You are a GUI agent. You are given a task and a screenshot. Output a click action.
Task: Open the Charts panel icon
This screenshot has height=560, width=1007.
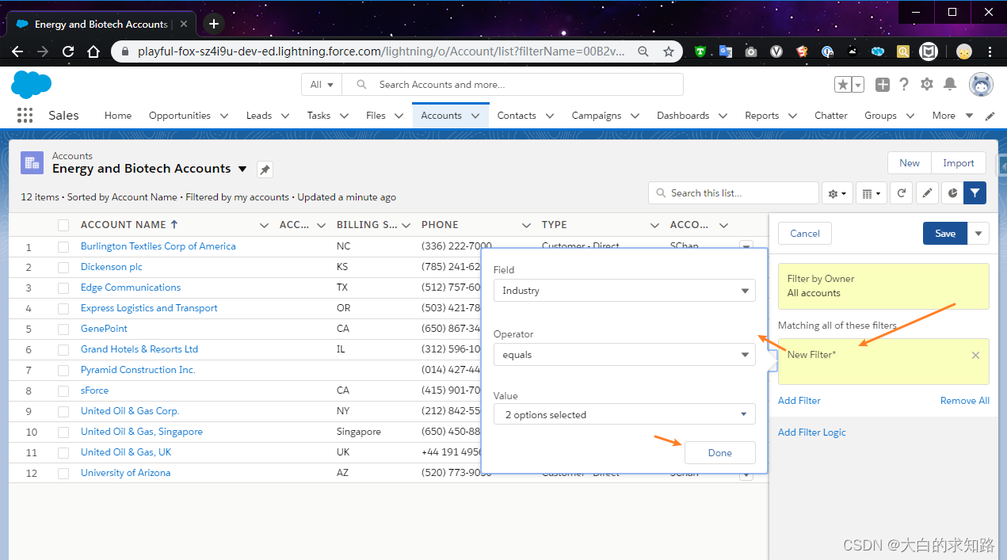tap(952, 192)
